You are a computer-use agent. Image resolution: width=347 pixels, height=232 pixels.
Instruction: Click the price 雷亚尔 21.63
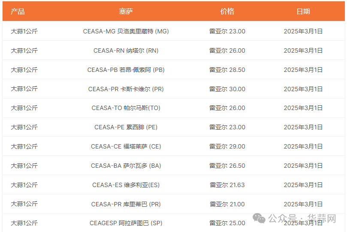pyautogui.click(x=227, y=185)
